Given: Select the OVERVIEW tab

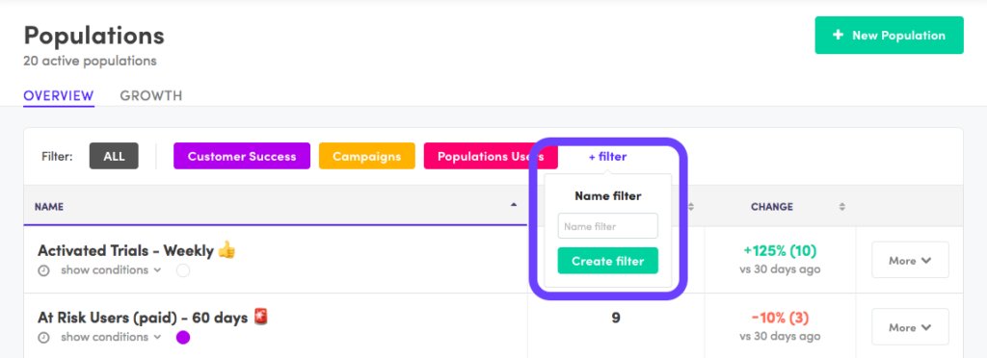Looking at the screenshot, I should pos(59,96).
